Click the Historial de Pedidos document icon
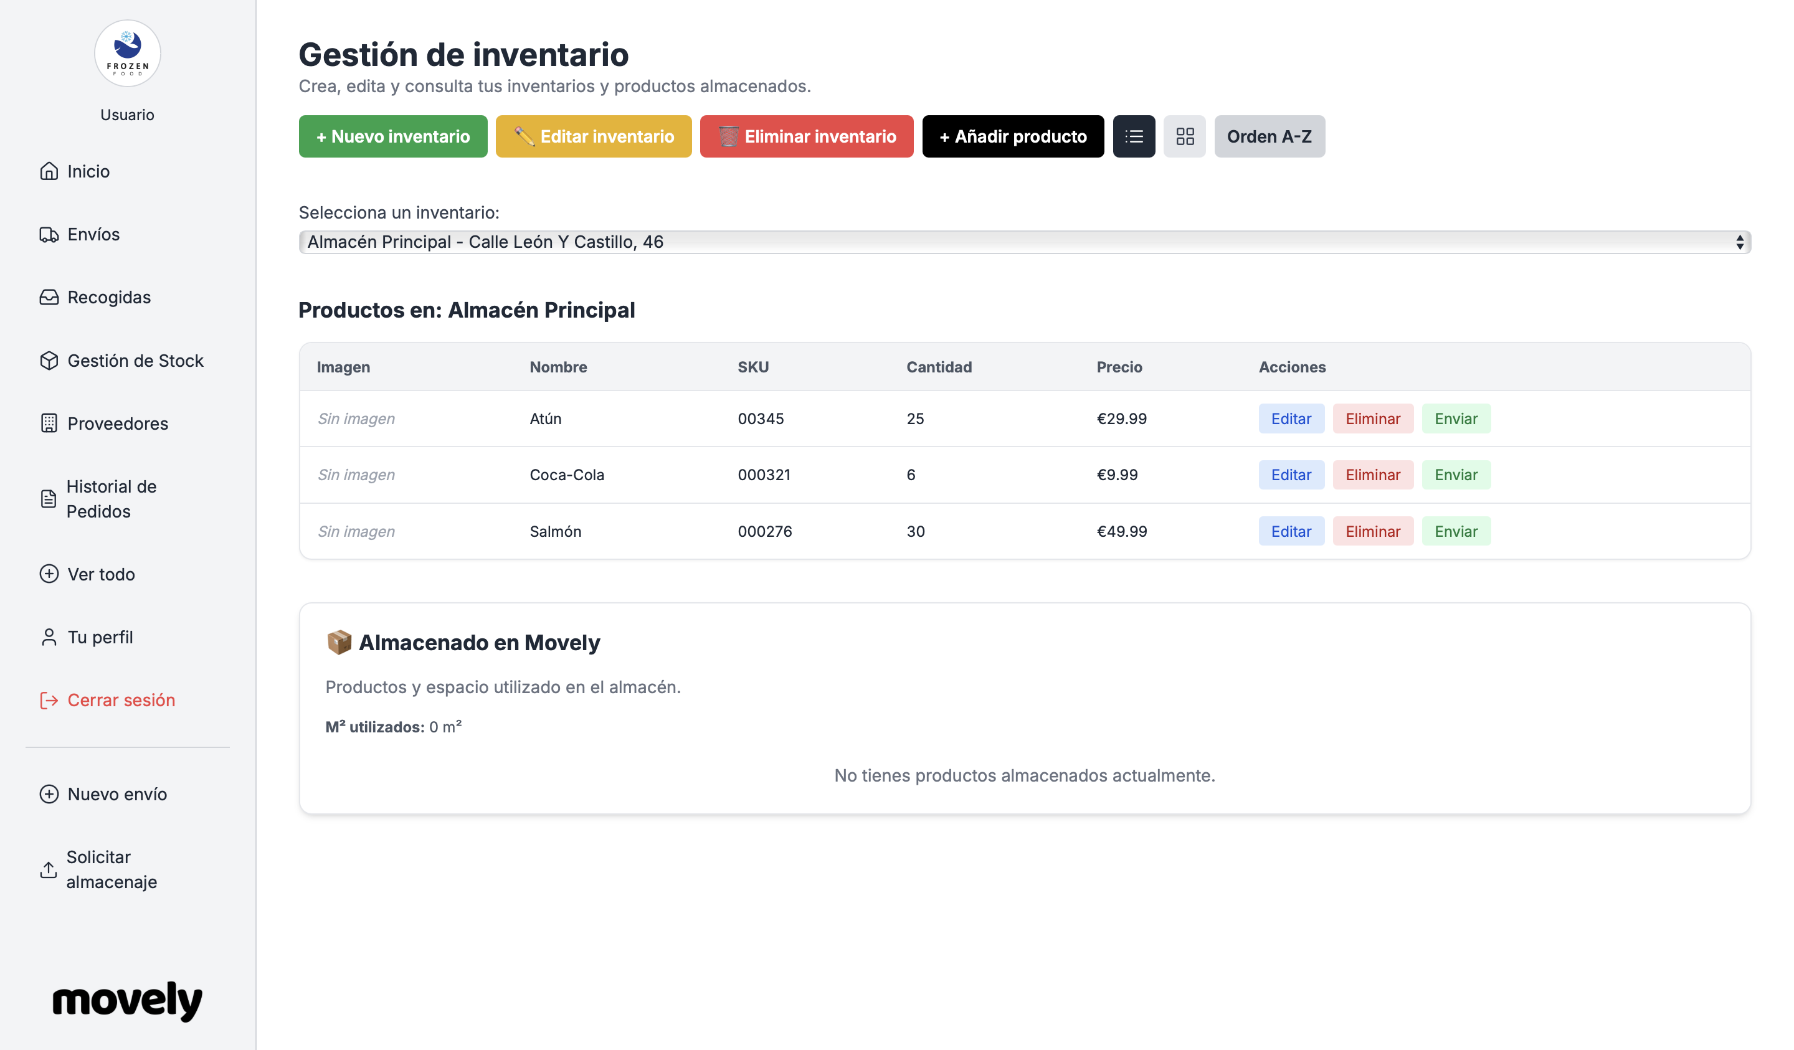Image resolution: width=1794 pixels, height=1050 pixels. tap(49, 499)
